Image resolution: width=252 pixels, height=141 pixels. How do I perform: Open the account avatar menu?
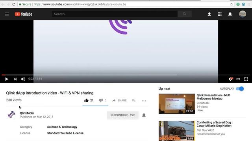tap(243, 14)
